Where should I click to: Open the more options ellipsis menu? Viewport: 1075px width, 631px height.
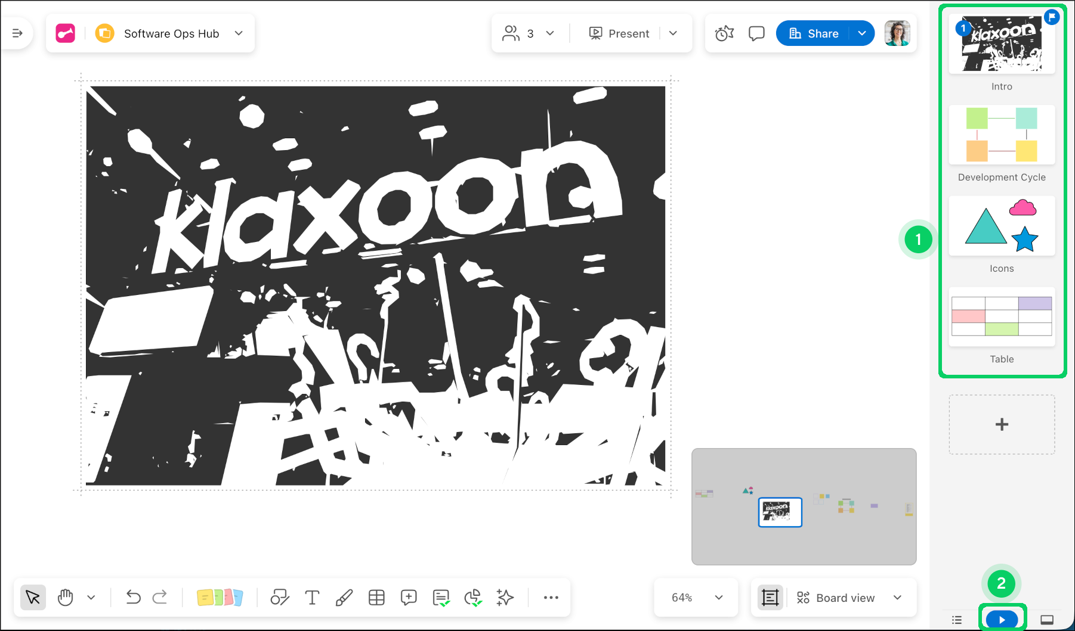551,598
